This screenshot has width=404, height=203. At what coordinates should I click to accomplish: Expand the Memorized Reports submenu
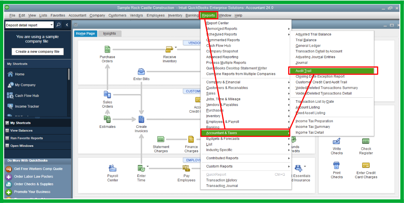coord(246,29)
